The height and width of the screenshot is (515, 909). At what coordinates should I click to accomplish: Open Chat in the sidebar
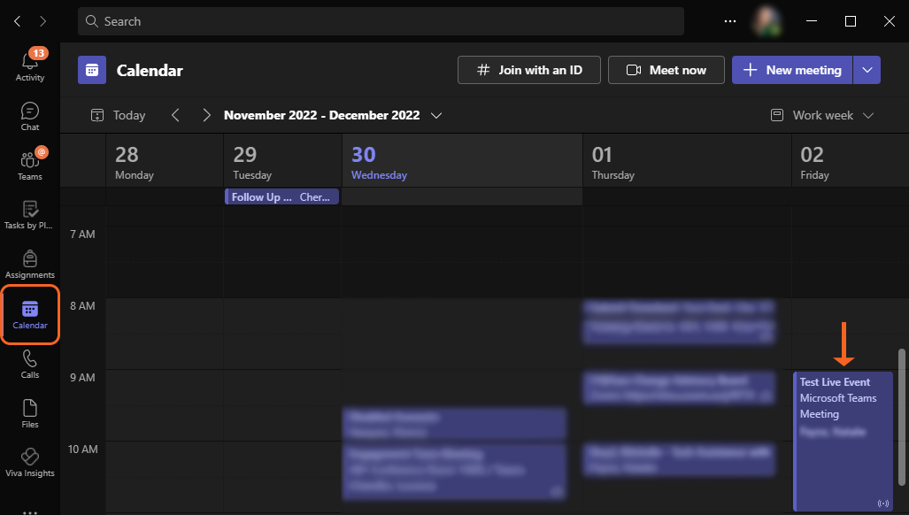pos(30,116)
